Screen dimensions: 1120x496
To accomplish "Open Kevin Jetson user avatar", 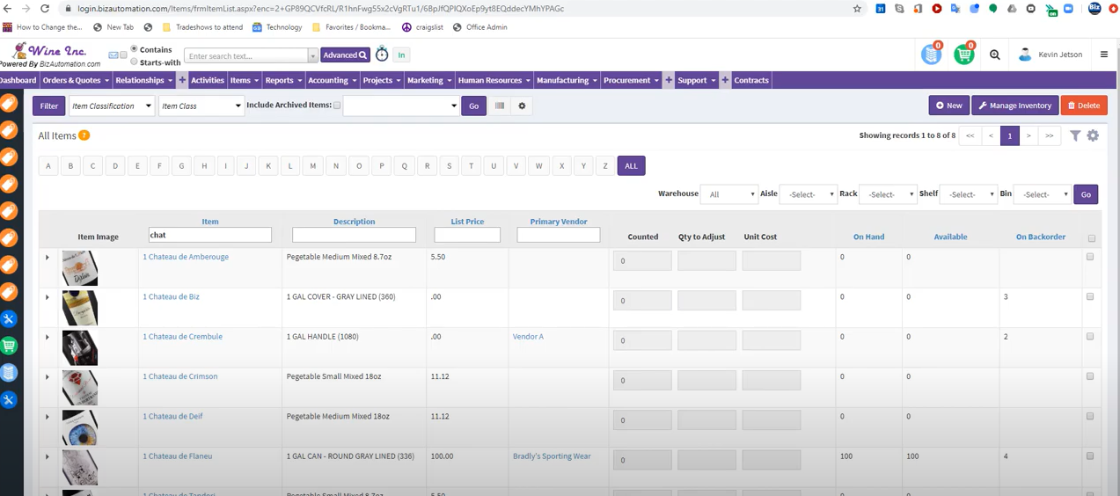I will pos(1025,55).
